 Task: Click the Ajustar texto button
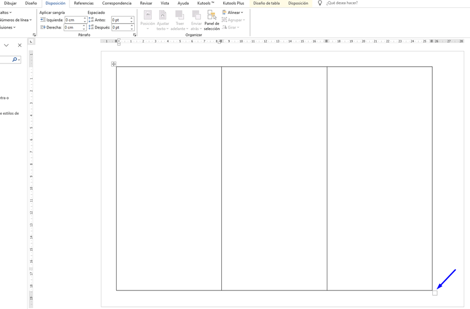163,20
